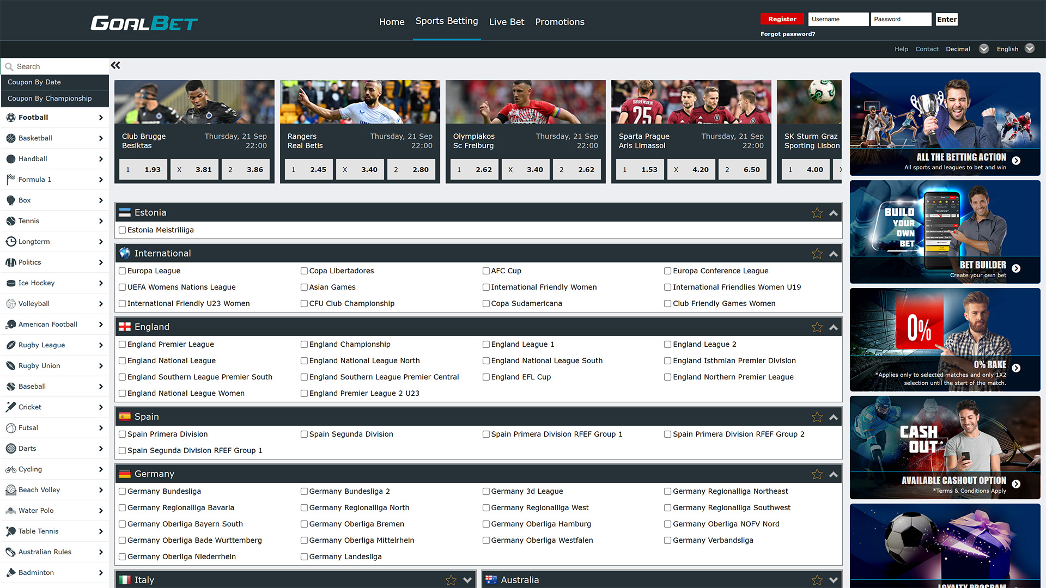Image resolution: width=1046 pixels, height=588 pixels.
Task: Check the England EFL Cup checkbox
Action: click(486, 377)
